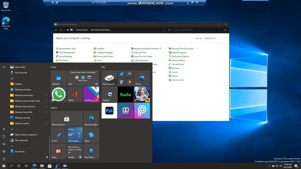
Task: Open Settings gear in Start menu rail
Action: pos(4,151)
